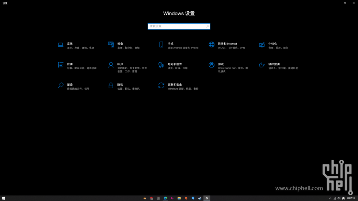The image size is (358, 201).
Task: Open the 系统 (System) settings category
Action: [x=76, y=46]
